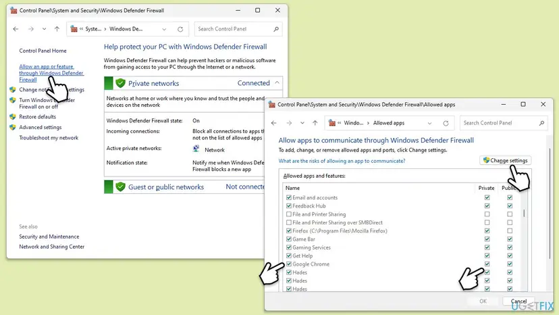
Task: Select the Allowed apps breadcrumb segment
Action: (389, 123)
